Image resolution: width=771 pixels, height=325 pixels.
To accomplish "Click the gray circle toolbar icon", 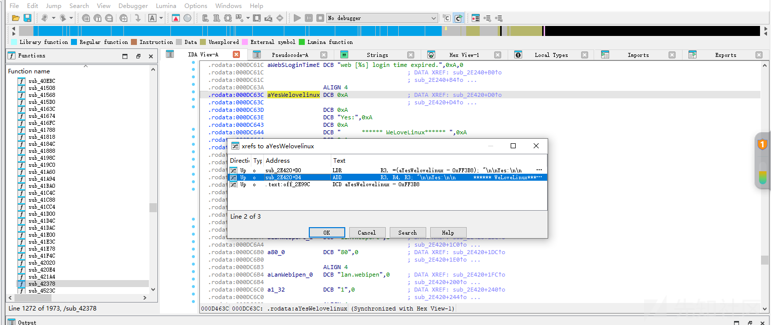I will (x=187, y=18).
